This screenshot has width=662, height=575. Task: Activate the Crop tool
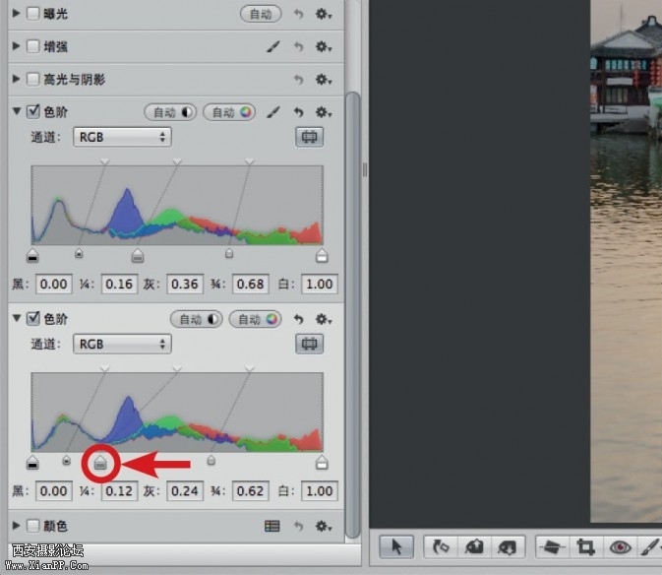586,547
